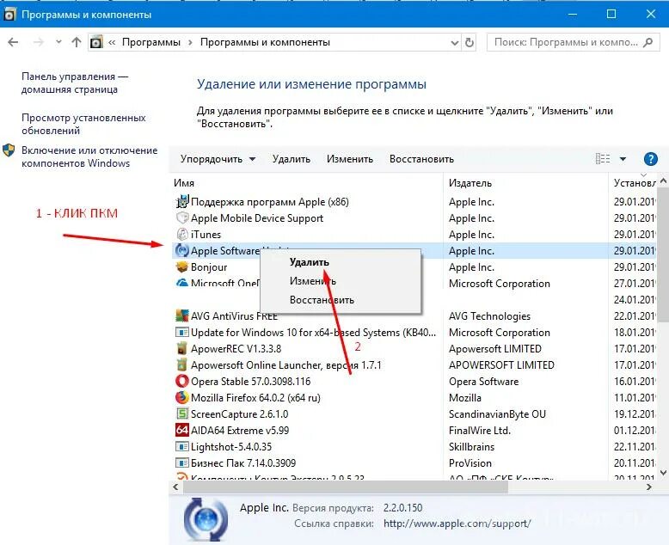Open the recent locations dropdown arrow
This screenshot has height=545, width=669.
point(58,42)
